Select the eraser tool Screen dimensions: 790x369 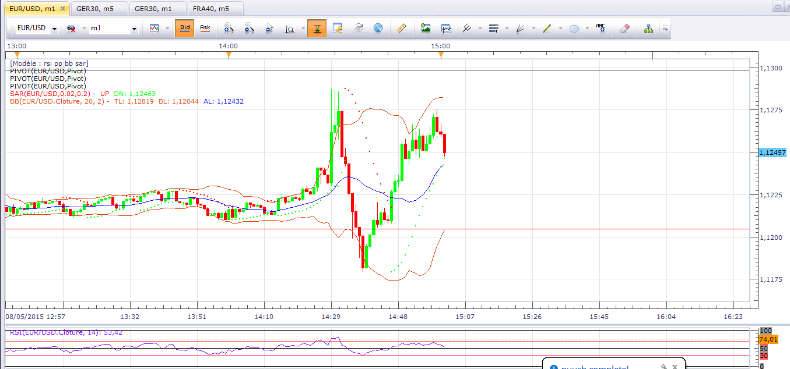pos(625,28)
